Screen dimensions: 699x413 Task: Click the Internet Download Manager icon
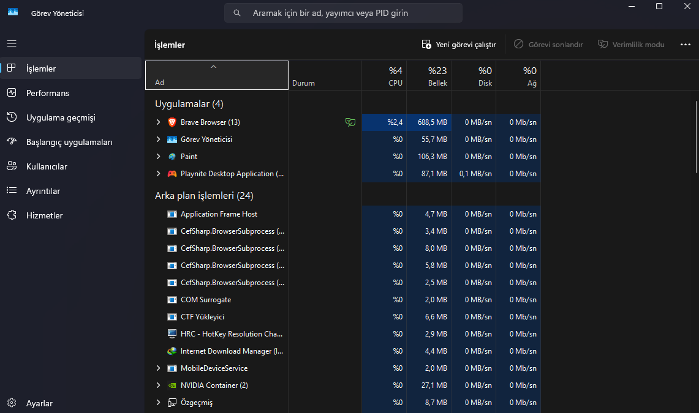[172, 351]
